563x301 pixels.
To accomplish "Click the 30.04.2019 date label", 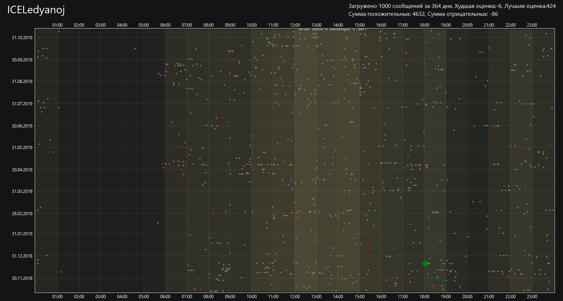I will click(22, 170).
